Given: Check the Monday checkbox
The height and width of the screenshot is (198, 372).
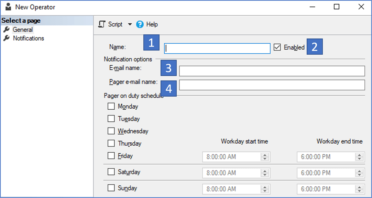Looking at the screenshot, I should (111, 106).
